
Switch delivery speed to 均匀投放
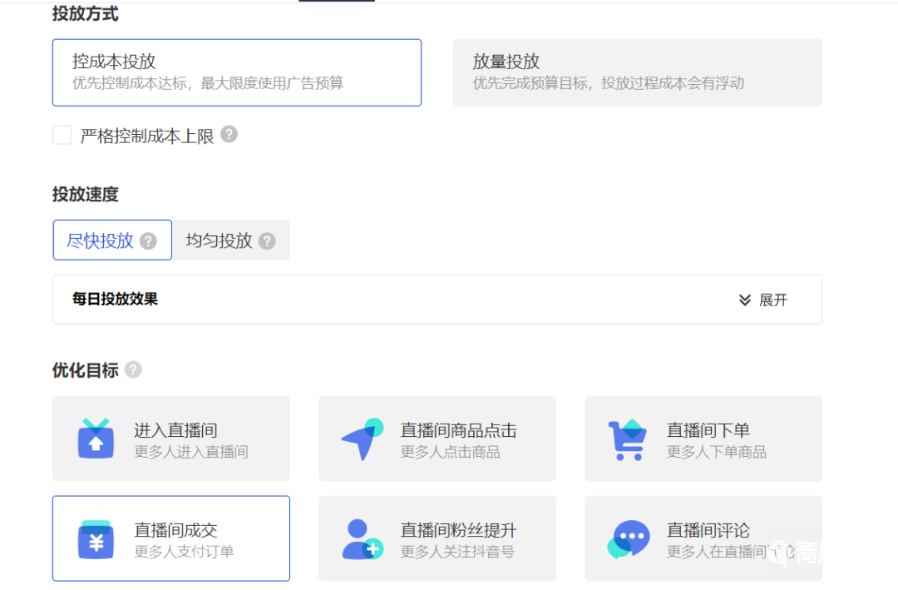tap(220, 240)
